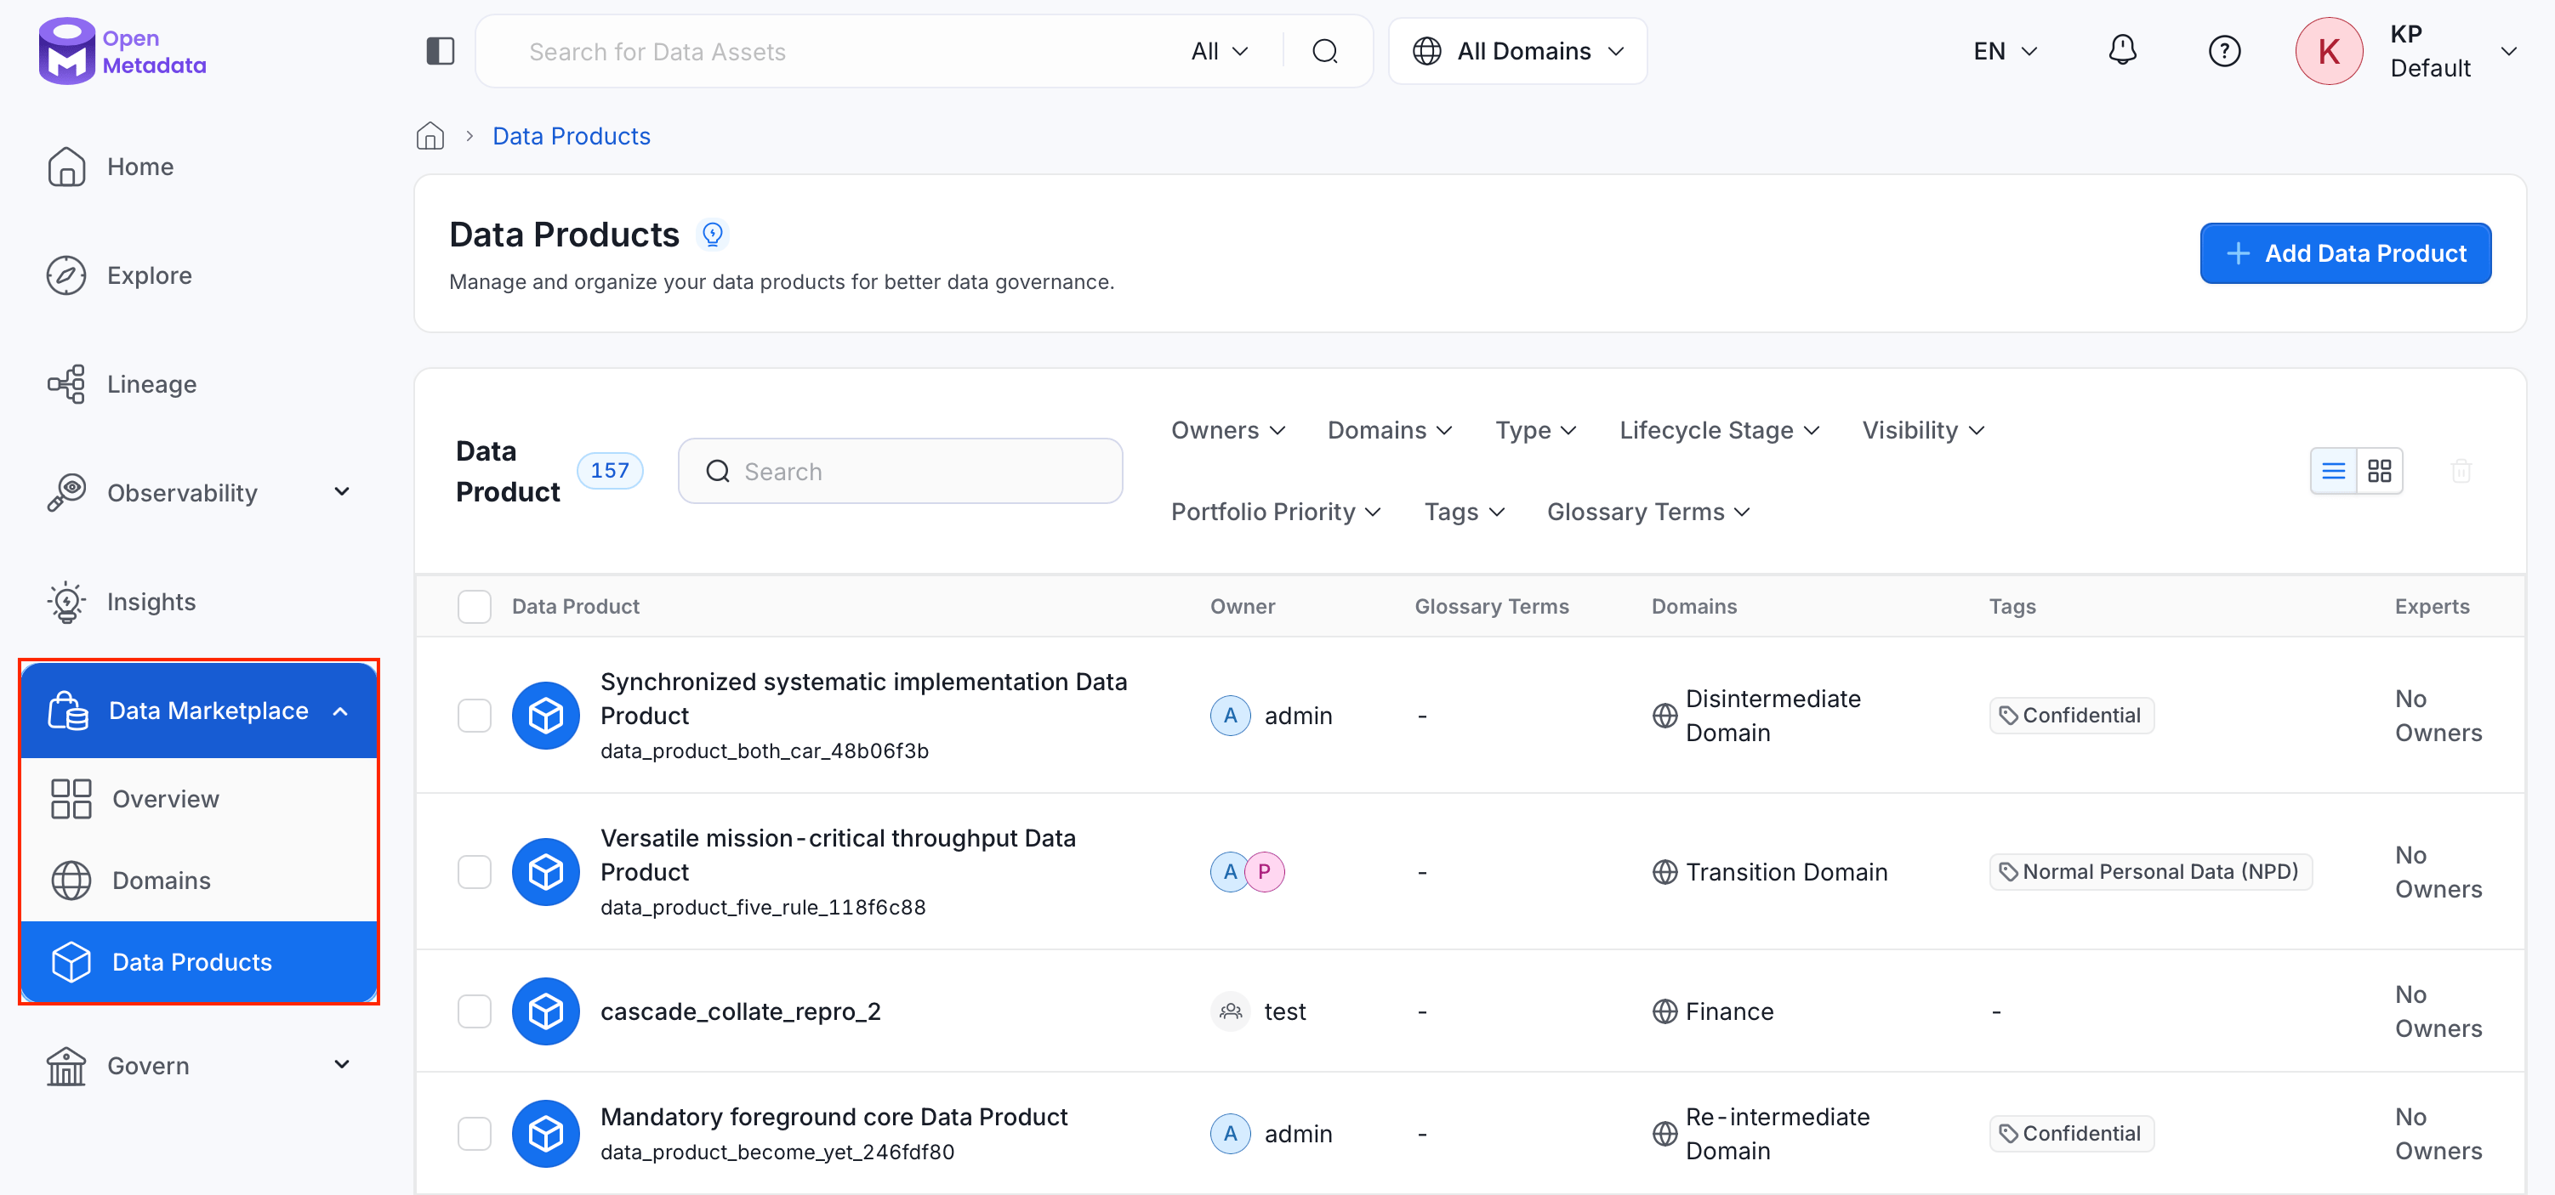The image size is (2555, 1195).
Task: Expand the Owners filter
Action: [1228, 430]
